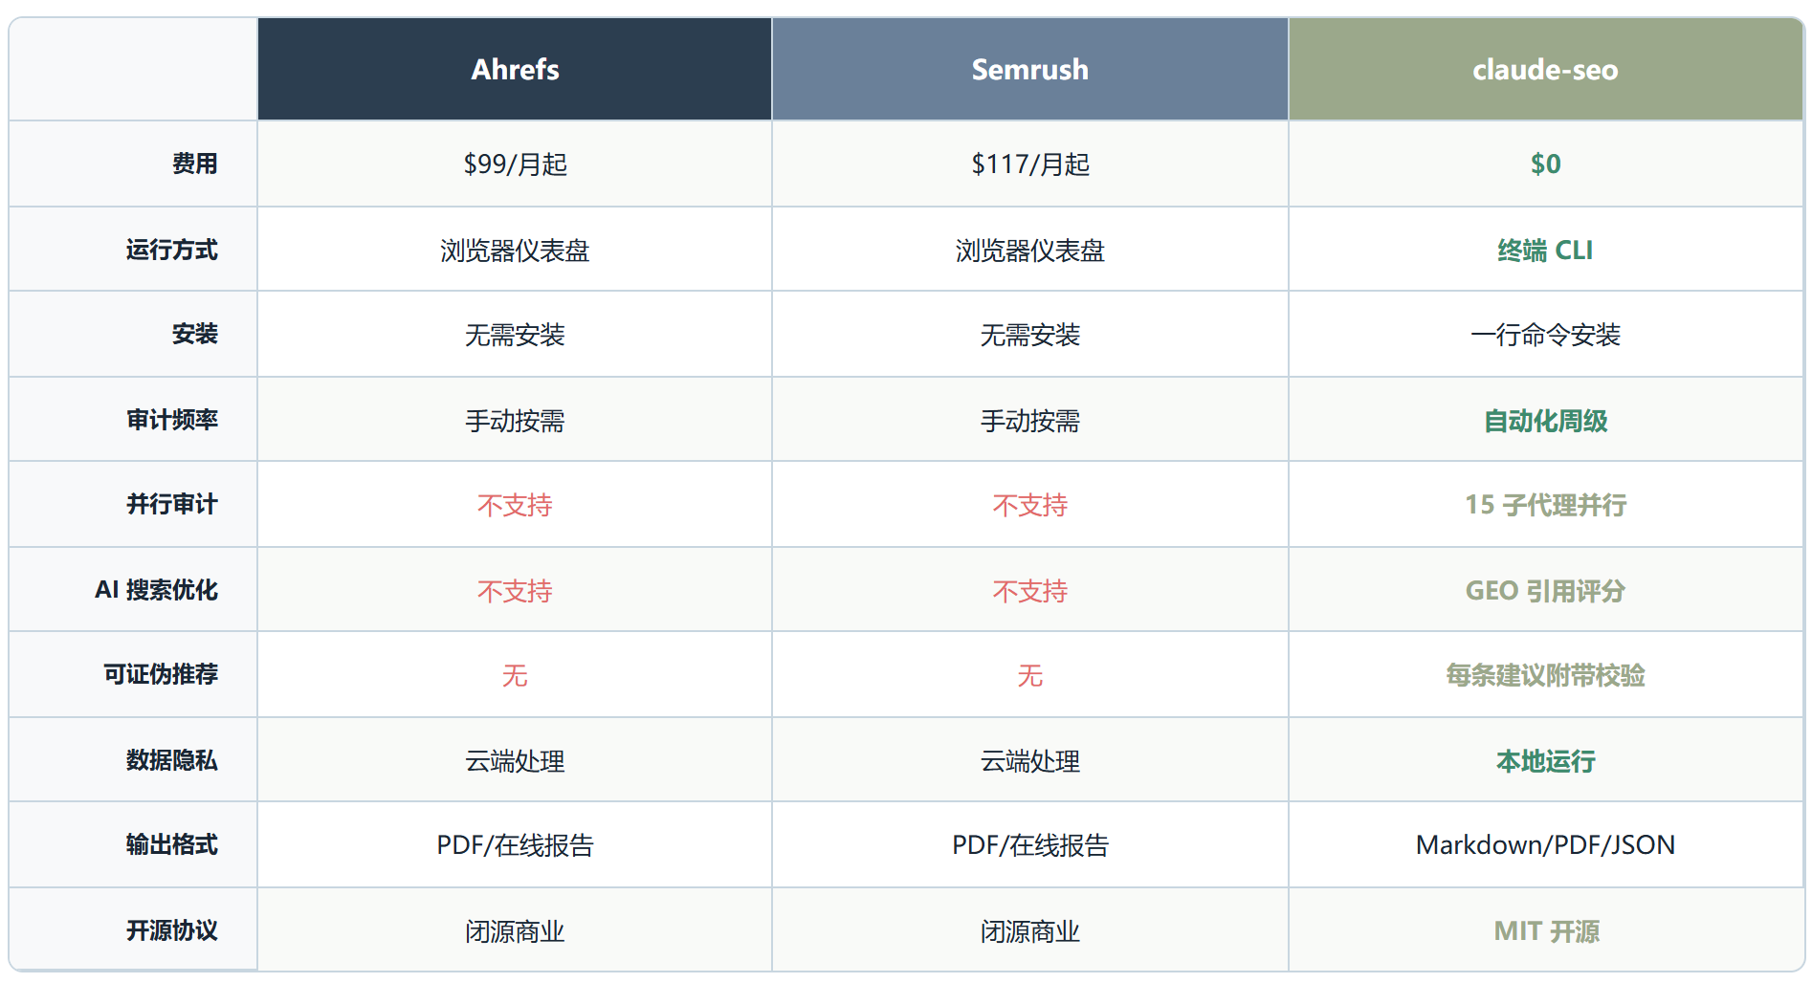Click 浏览器仪表盘 in the Ahrefs column

[x=515, y=251]
